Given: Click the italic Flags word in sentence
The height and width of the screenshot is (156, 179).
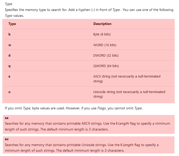Looking at the screenshot, I should (x=102, y=108).
